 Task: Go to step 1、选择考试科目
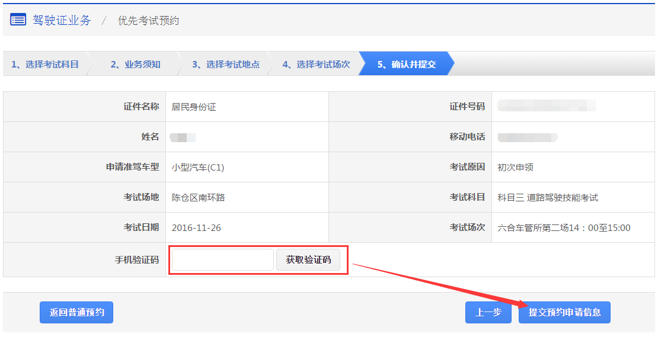[45, 65]
